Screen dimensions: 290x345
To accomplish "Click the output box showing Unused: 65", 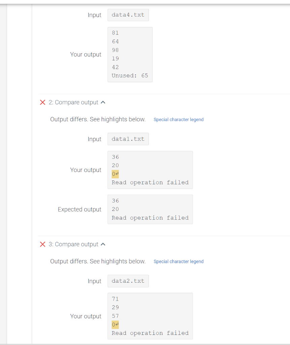I will click(x=130, y=54).
